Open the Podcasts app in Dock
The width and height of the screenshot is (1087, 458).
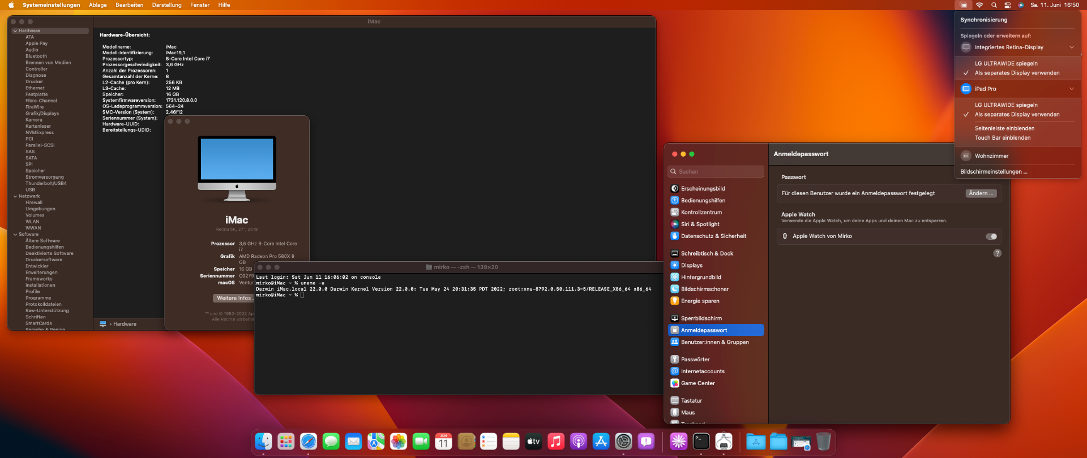(x=578, y=442)
